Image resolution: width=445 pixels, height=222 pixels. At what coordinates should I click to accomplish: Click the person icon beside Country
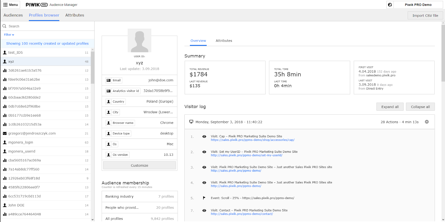pyautogui.click(x=108, y=102)
